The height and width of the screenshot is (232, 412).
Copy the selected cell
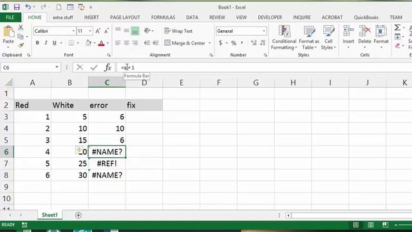20,37
